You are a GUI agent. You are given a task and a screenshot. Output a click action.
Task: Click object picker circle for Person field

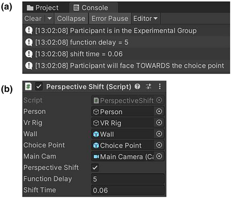(159, 111)
